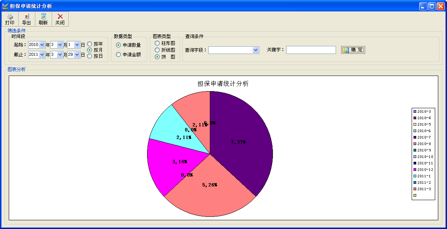
Task: Switch chart type to 柱形图
Action: click(157, 43)
